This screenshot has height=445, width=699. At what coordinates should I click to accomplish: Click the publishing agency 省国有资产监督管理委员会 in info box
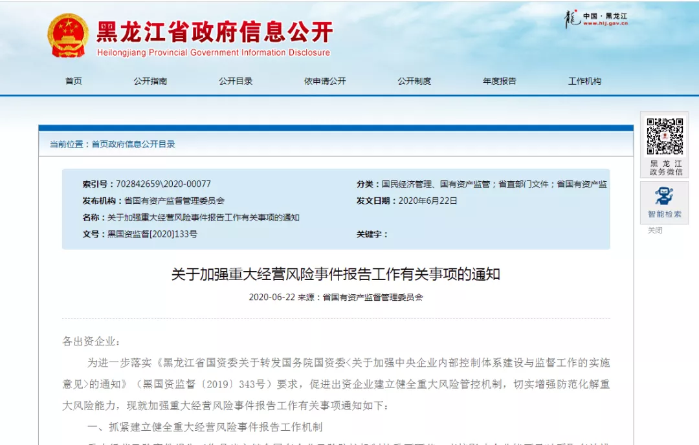(x=174, y=201)
